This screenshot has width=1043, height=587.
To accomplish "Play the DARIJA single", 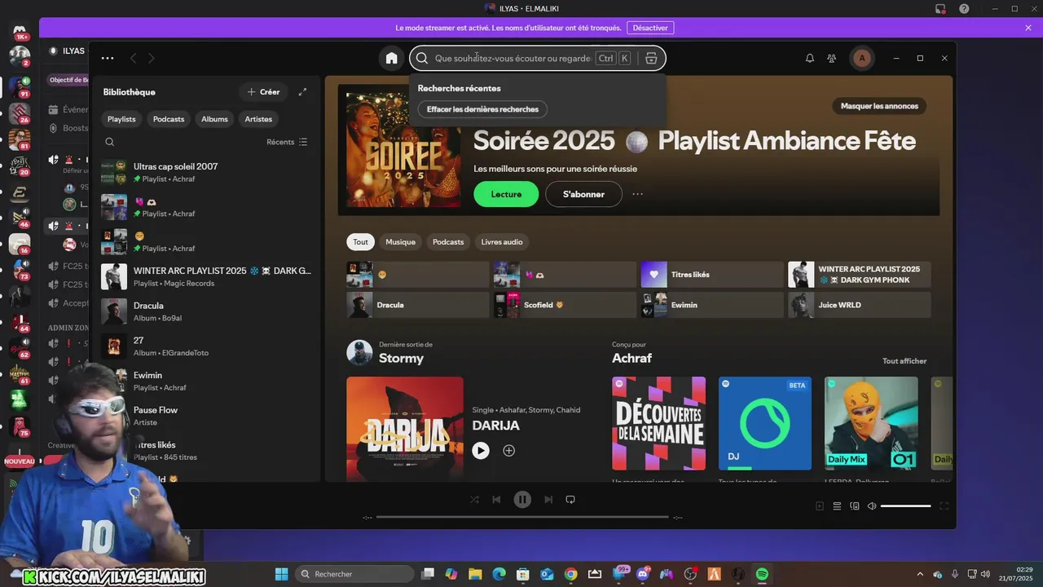I will tap(481, 450).
